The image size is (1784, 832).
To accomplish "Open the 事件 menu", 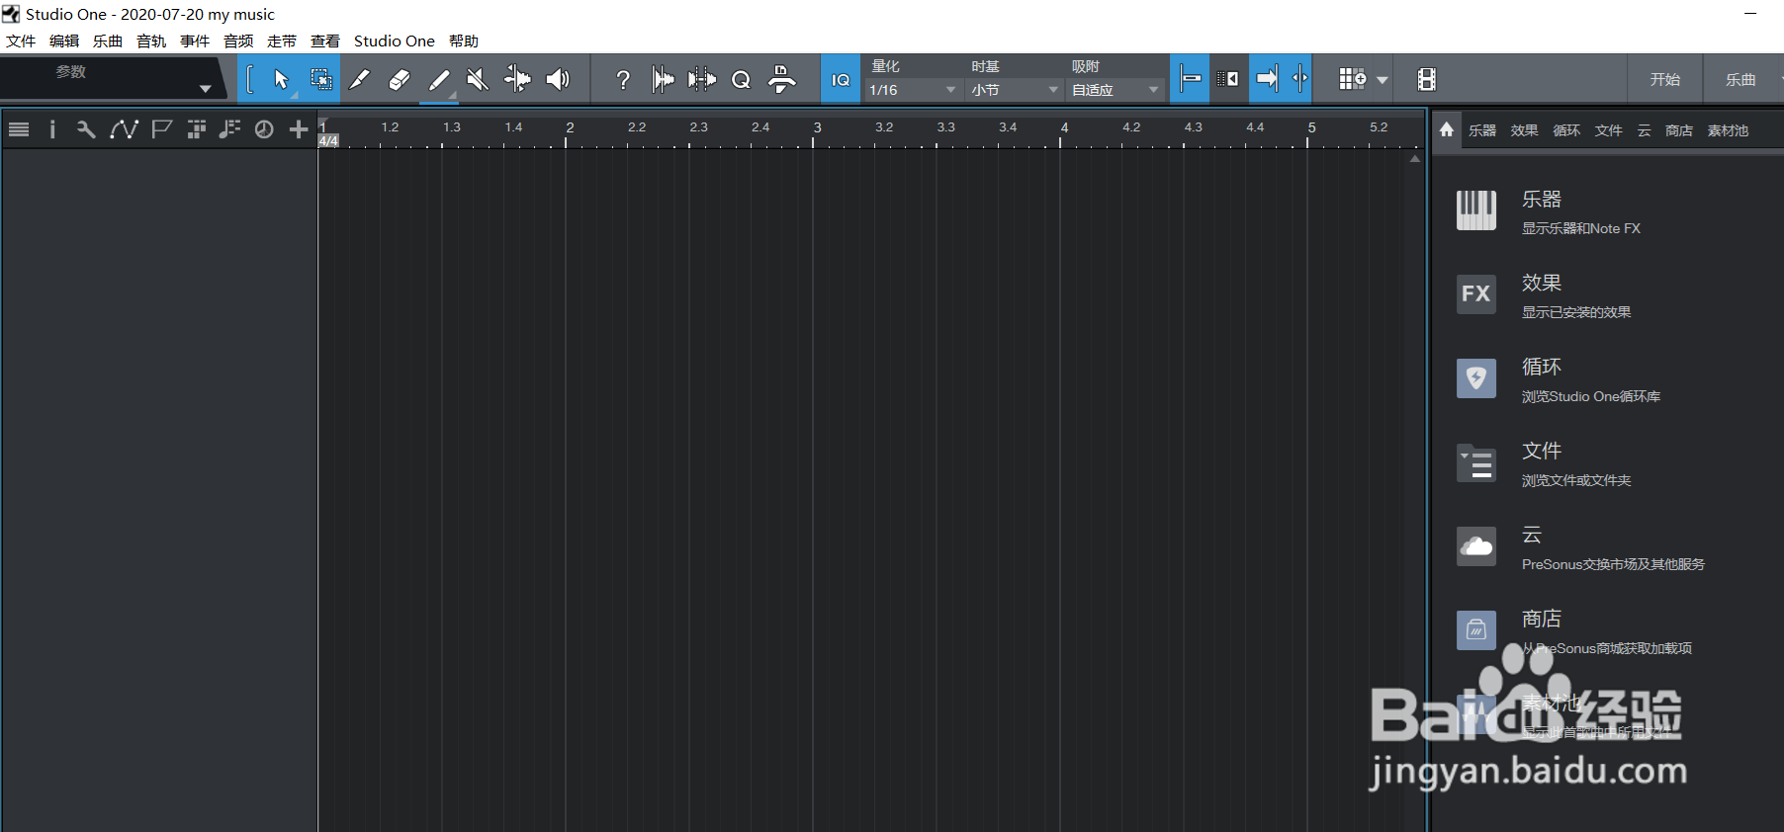I will pos(195,41).
